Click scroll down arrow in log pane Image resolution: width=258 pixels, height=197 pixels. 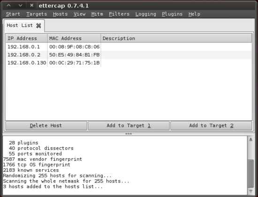pos(250,191)
